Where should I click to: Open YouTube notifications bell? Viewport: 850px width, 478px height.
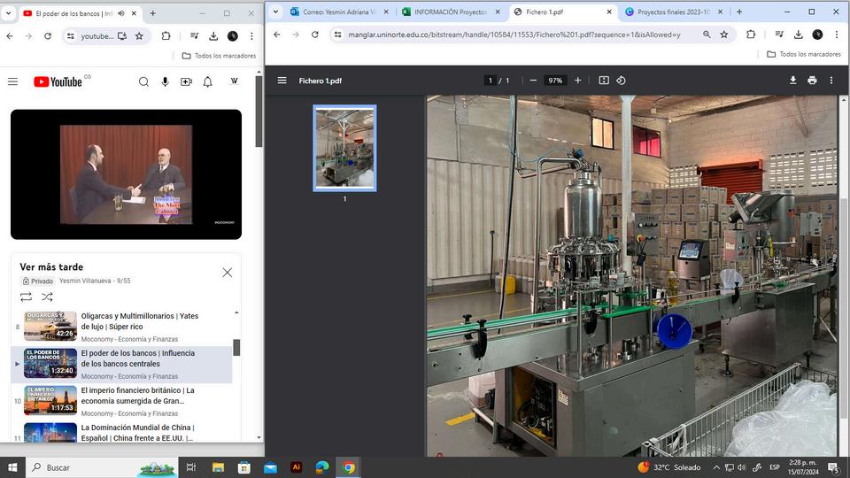207,81
